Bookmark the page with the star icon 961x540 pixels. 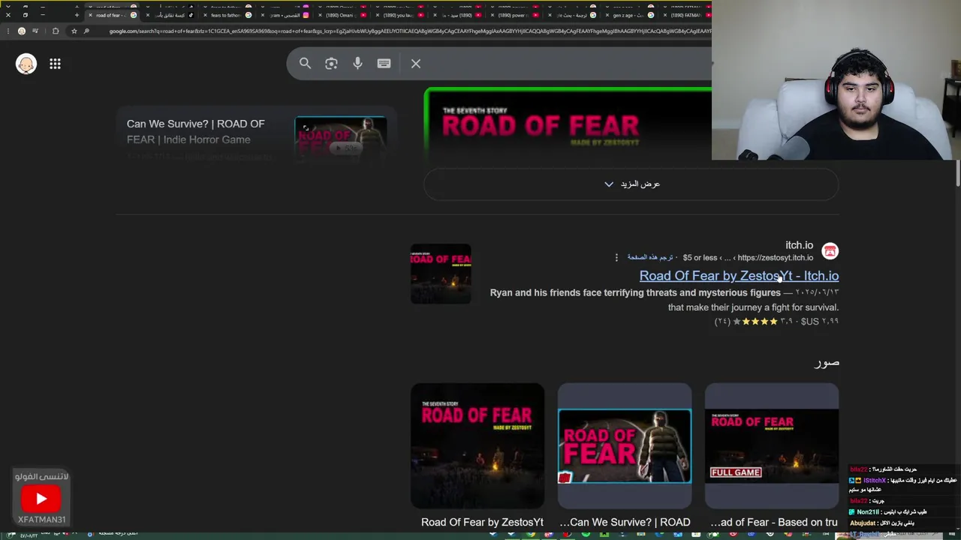pyautogui.click(x=74, y=31)
